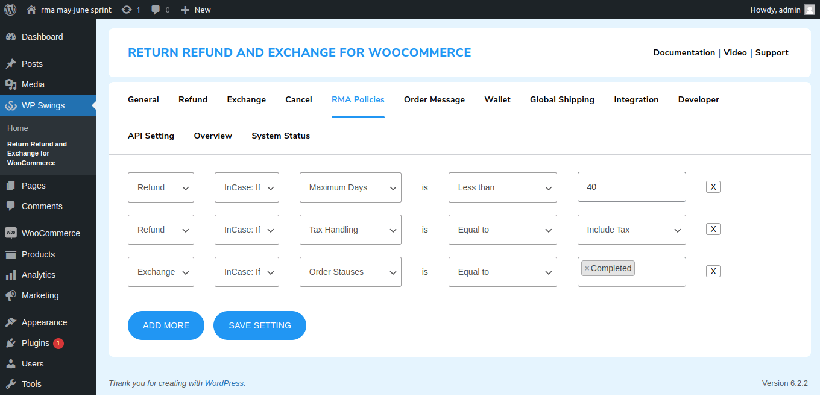Switch to the General tab
Screen dimensions: 820x396
point(143,100)
